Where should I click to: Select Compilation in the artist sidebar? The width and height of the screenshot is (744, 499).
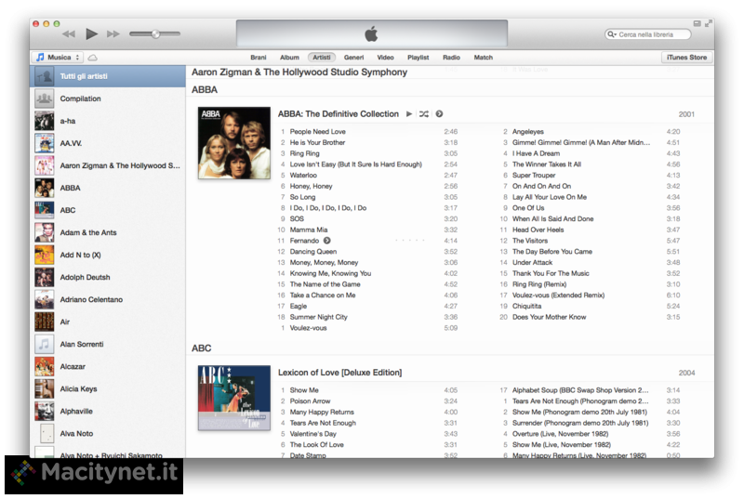(108, 98)
